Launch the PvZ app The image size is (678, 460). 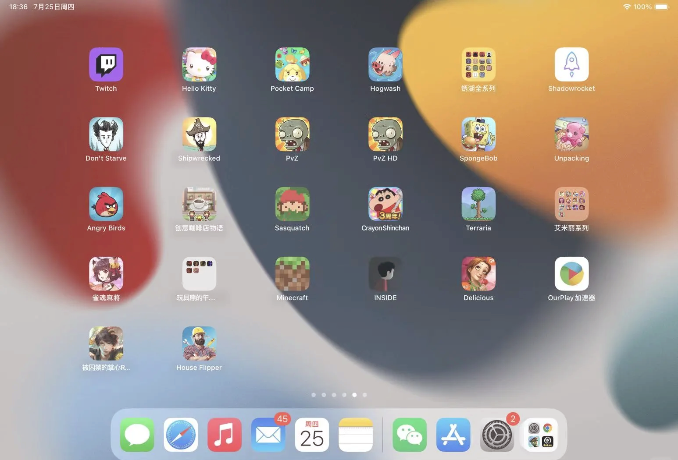[292, 134]
